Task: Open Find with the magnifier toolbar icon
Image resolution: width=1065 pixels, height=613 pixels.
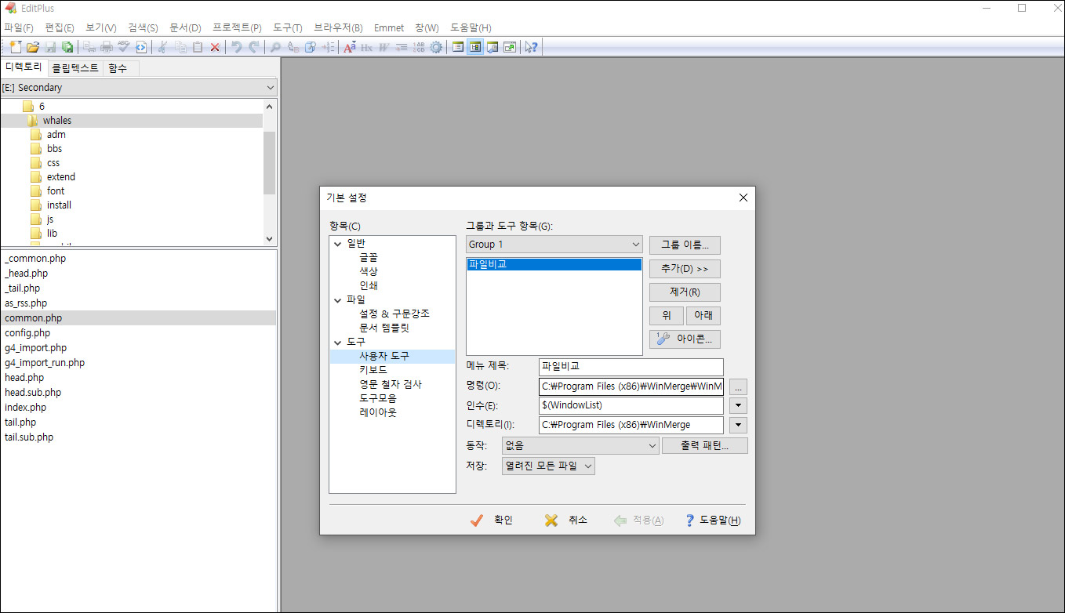Action: coord(275,47)
